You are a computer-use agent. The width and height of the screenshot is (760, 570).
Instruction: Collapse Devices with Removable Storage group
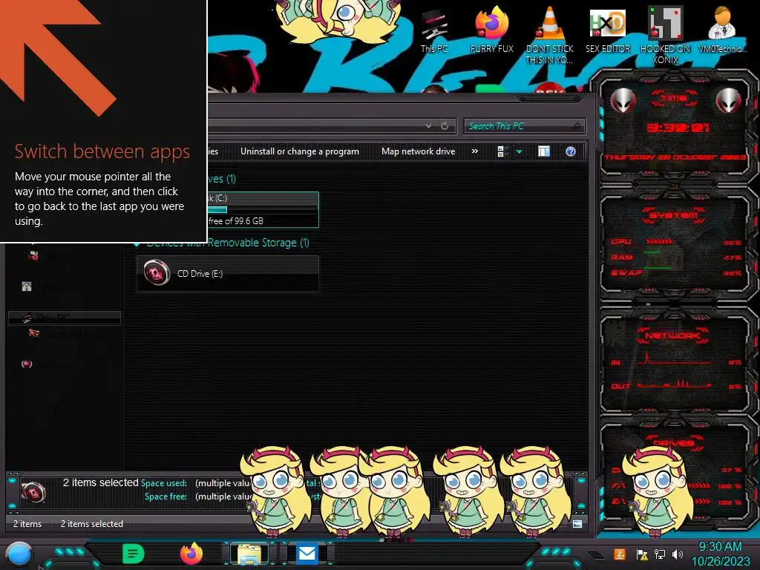[x=137, y=243]
